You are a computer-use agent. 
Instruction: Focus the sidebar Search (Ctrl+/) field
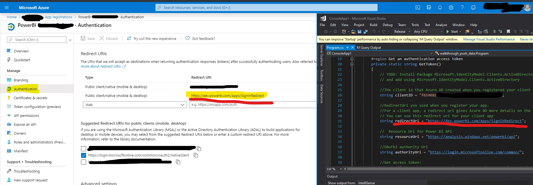37,40
